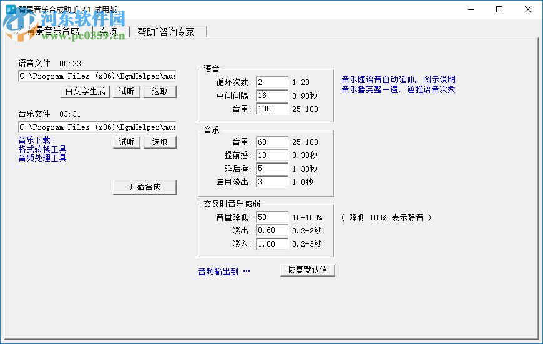This screenshot has width=543, height=344.
Task: Click the 音频输出到 link
Action: point(223,272)
